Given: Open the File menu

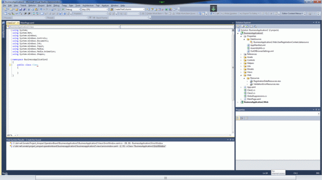Looking at the screenshot, I should [4, 5].
